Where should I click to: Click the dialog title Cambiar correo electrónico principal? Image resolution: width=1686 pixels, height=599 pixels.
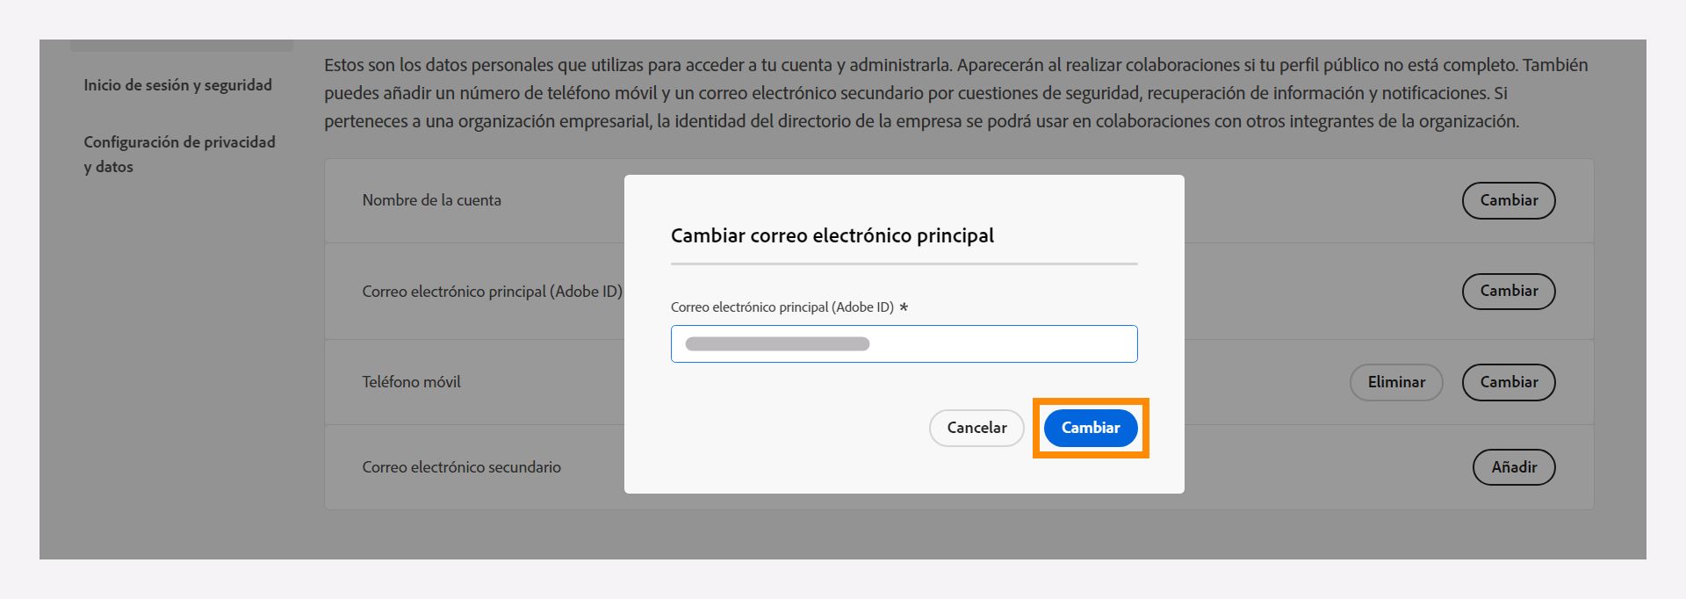[x=832, y=235]
